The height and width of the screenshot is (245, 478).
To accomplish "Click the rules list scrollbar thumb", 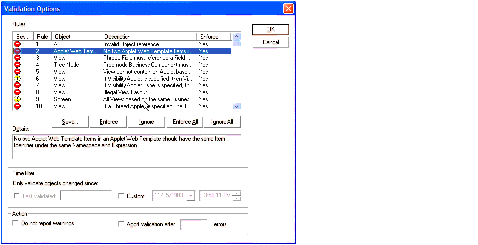I will tap(237, 44).
